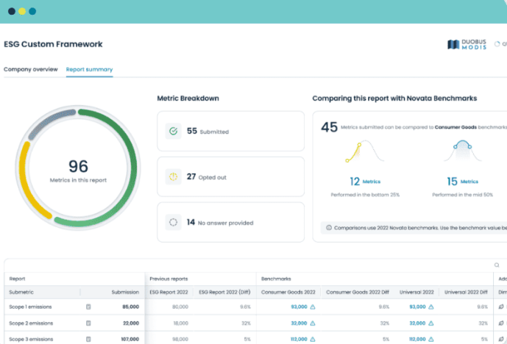
Task: Click warning triangle beside Universal 32,000 value
Action: tap(432, 323)
